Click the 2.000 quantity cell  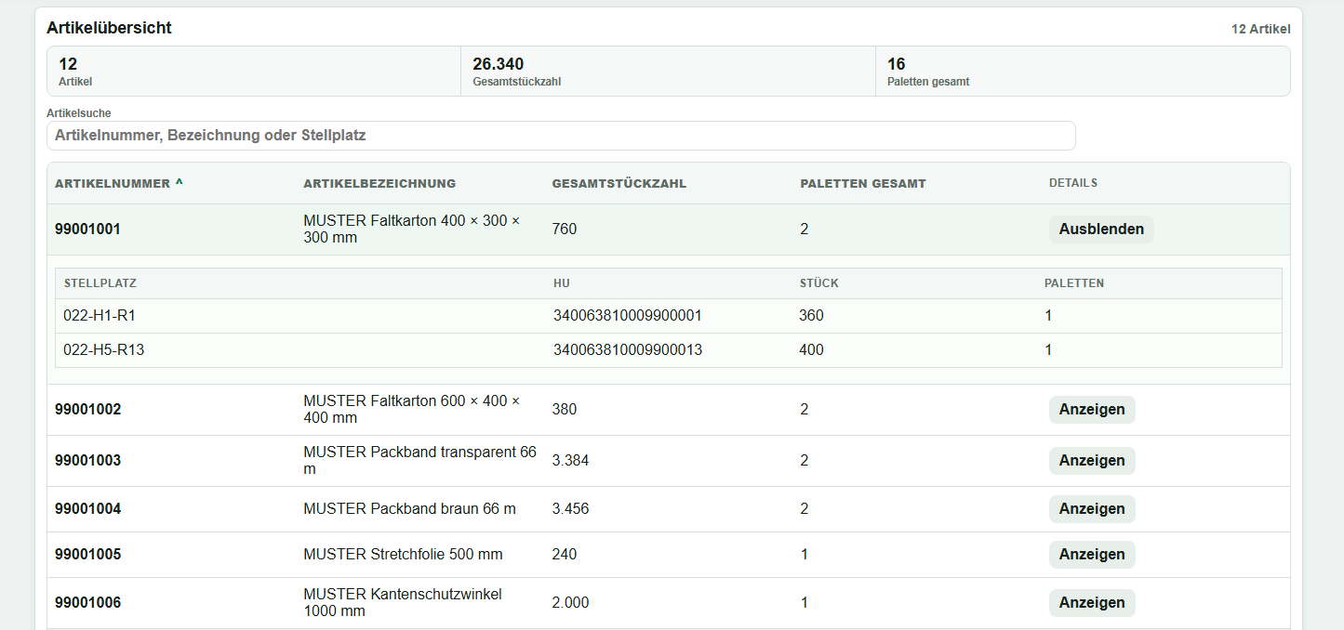point(570,603)
